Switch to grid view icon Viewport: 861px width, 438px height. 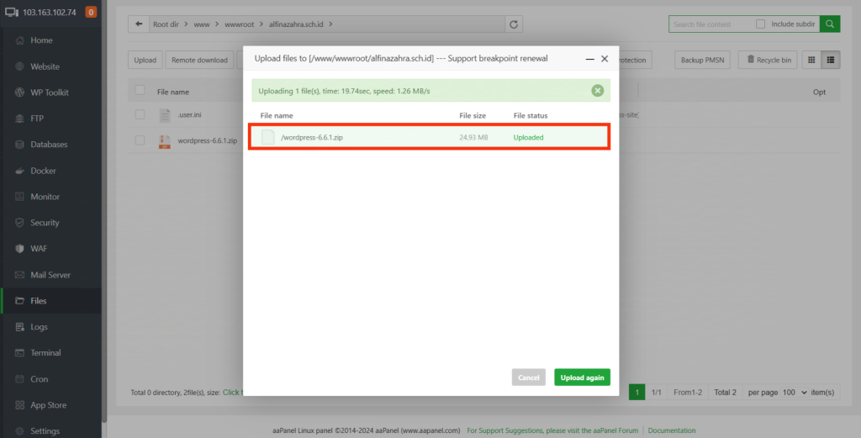[811, 60]
